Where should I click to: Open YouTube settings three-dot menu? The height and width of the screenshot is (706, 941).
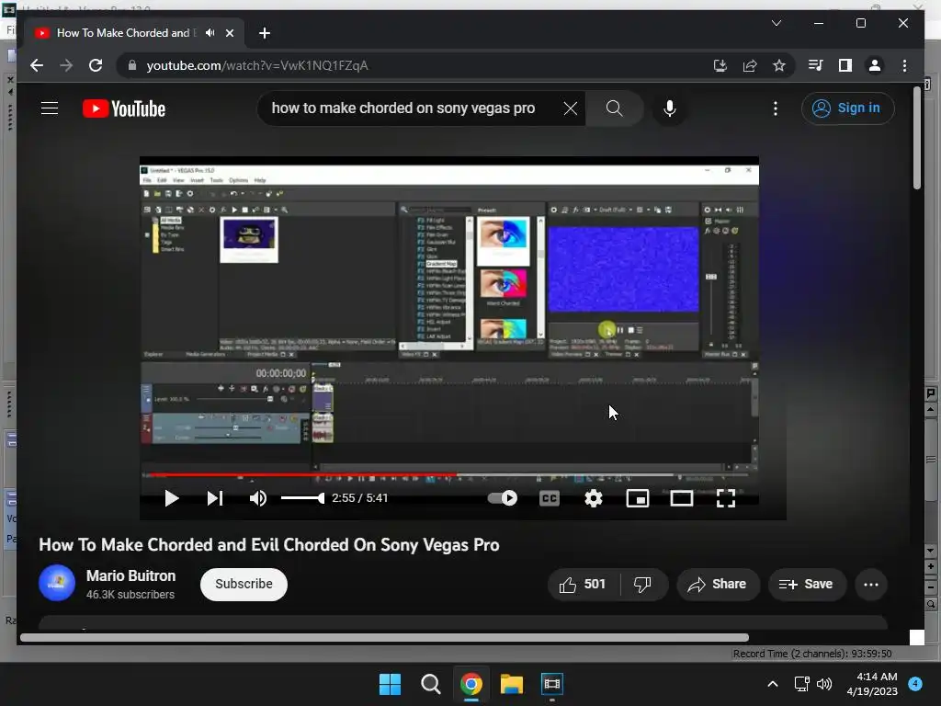776,108
